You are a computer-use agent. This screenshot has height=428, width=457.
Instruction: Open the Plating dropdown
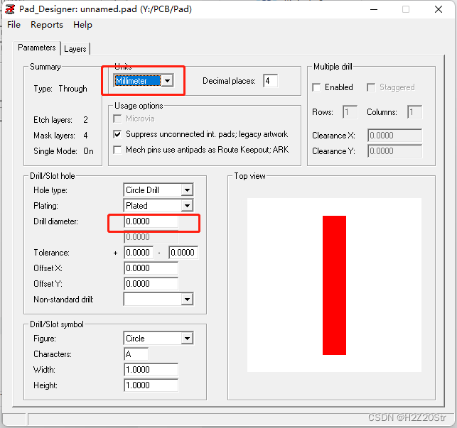click(158, 206)
